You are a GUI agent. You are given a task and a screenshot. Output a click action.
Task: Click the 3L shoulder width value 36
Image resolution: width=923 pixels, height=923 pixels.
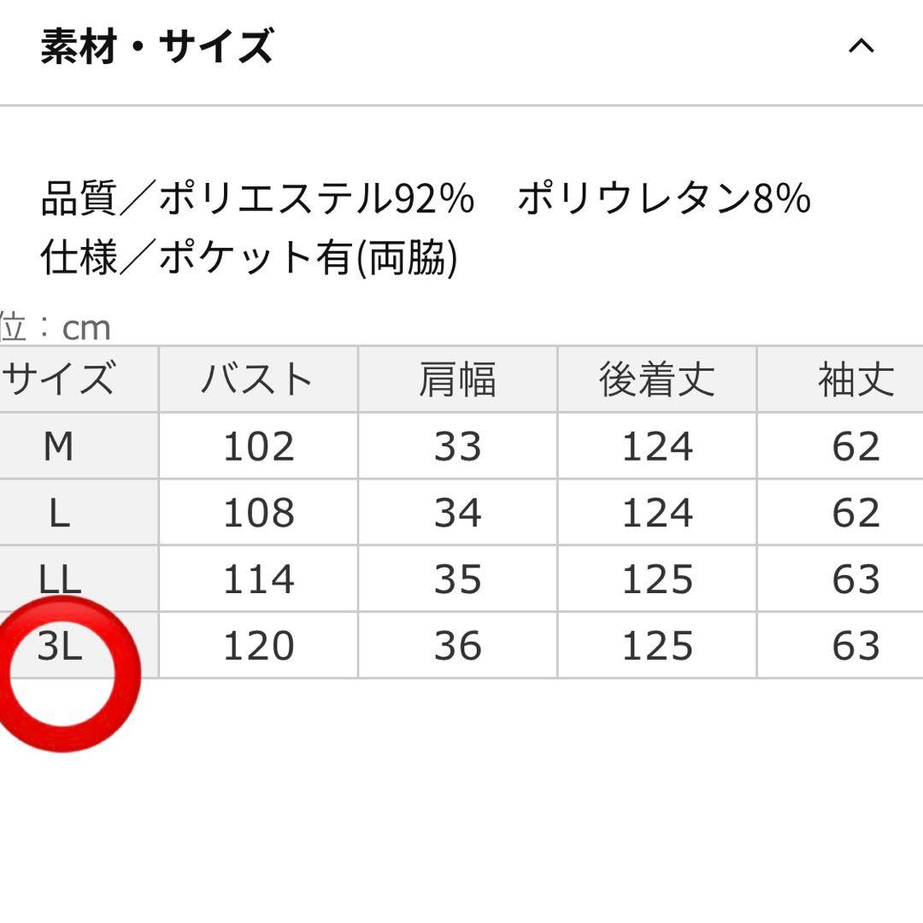coord(457,646)
